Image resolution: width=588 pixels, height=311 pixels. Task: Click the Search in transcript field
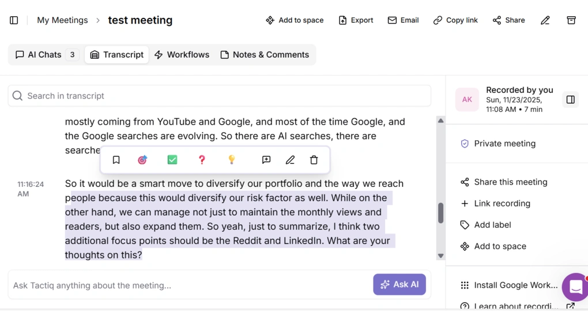pos(219,96)
